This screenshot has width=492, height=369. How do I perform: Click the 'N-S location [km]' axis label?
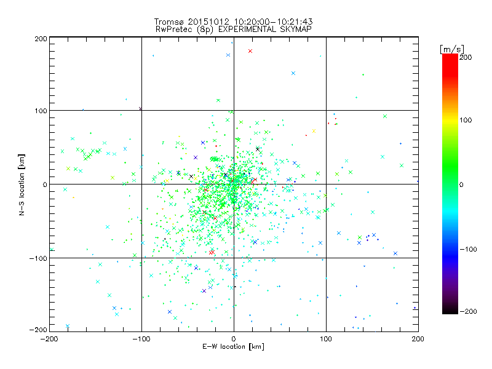coord(22,184)
